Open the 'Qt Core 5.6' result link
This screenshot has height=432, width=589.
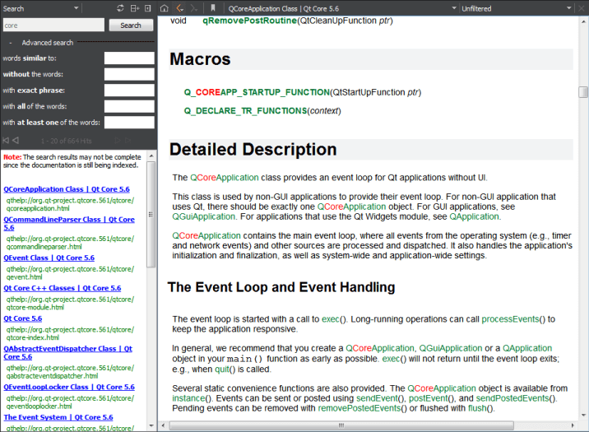pyautogui.click(x=22, y=318)
